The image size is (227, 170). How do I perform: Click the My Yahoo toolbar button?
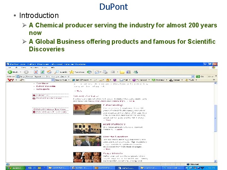[140, 80]
